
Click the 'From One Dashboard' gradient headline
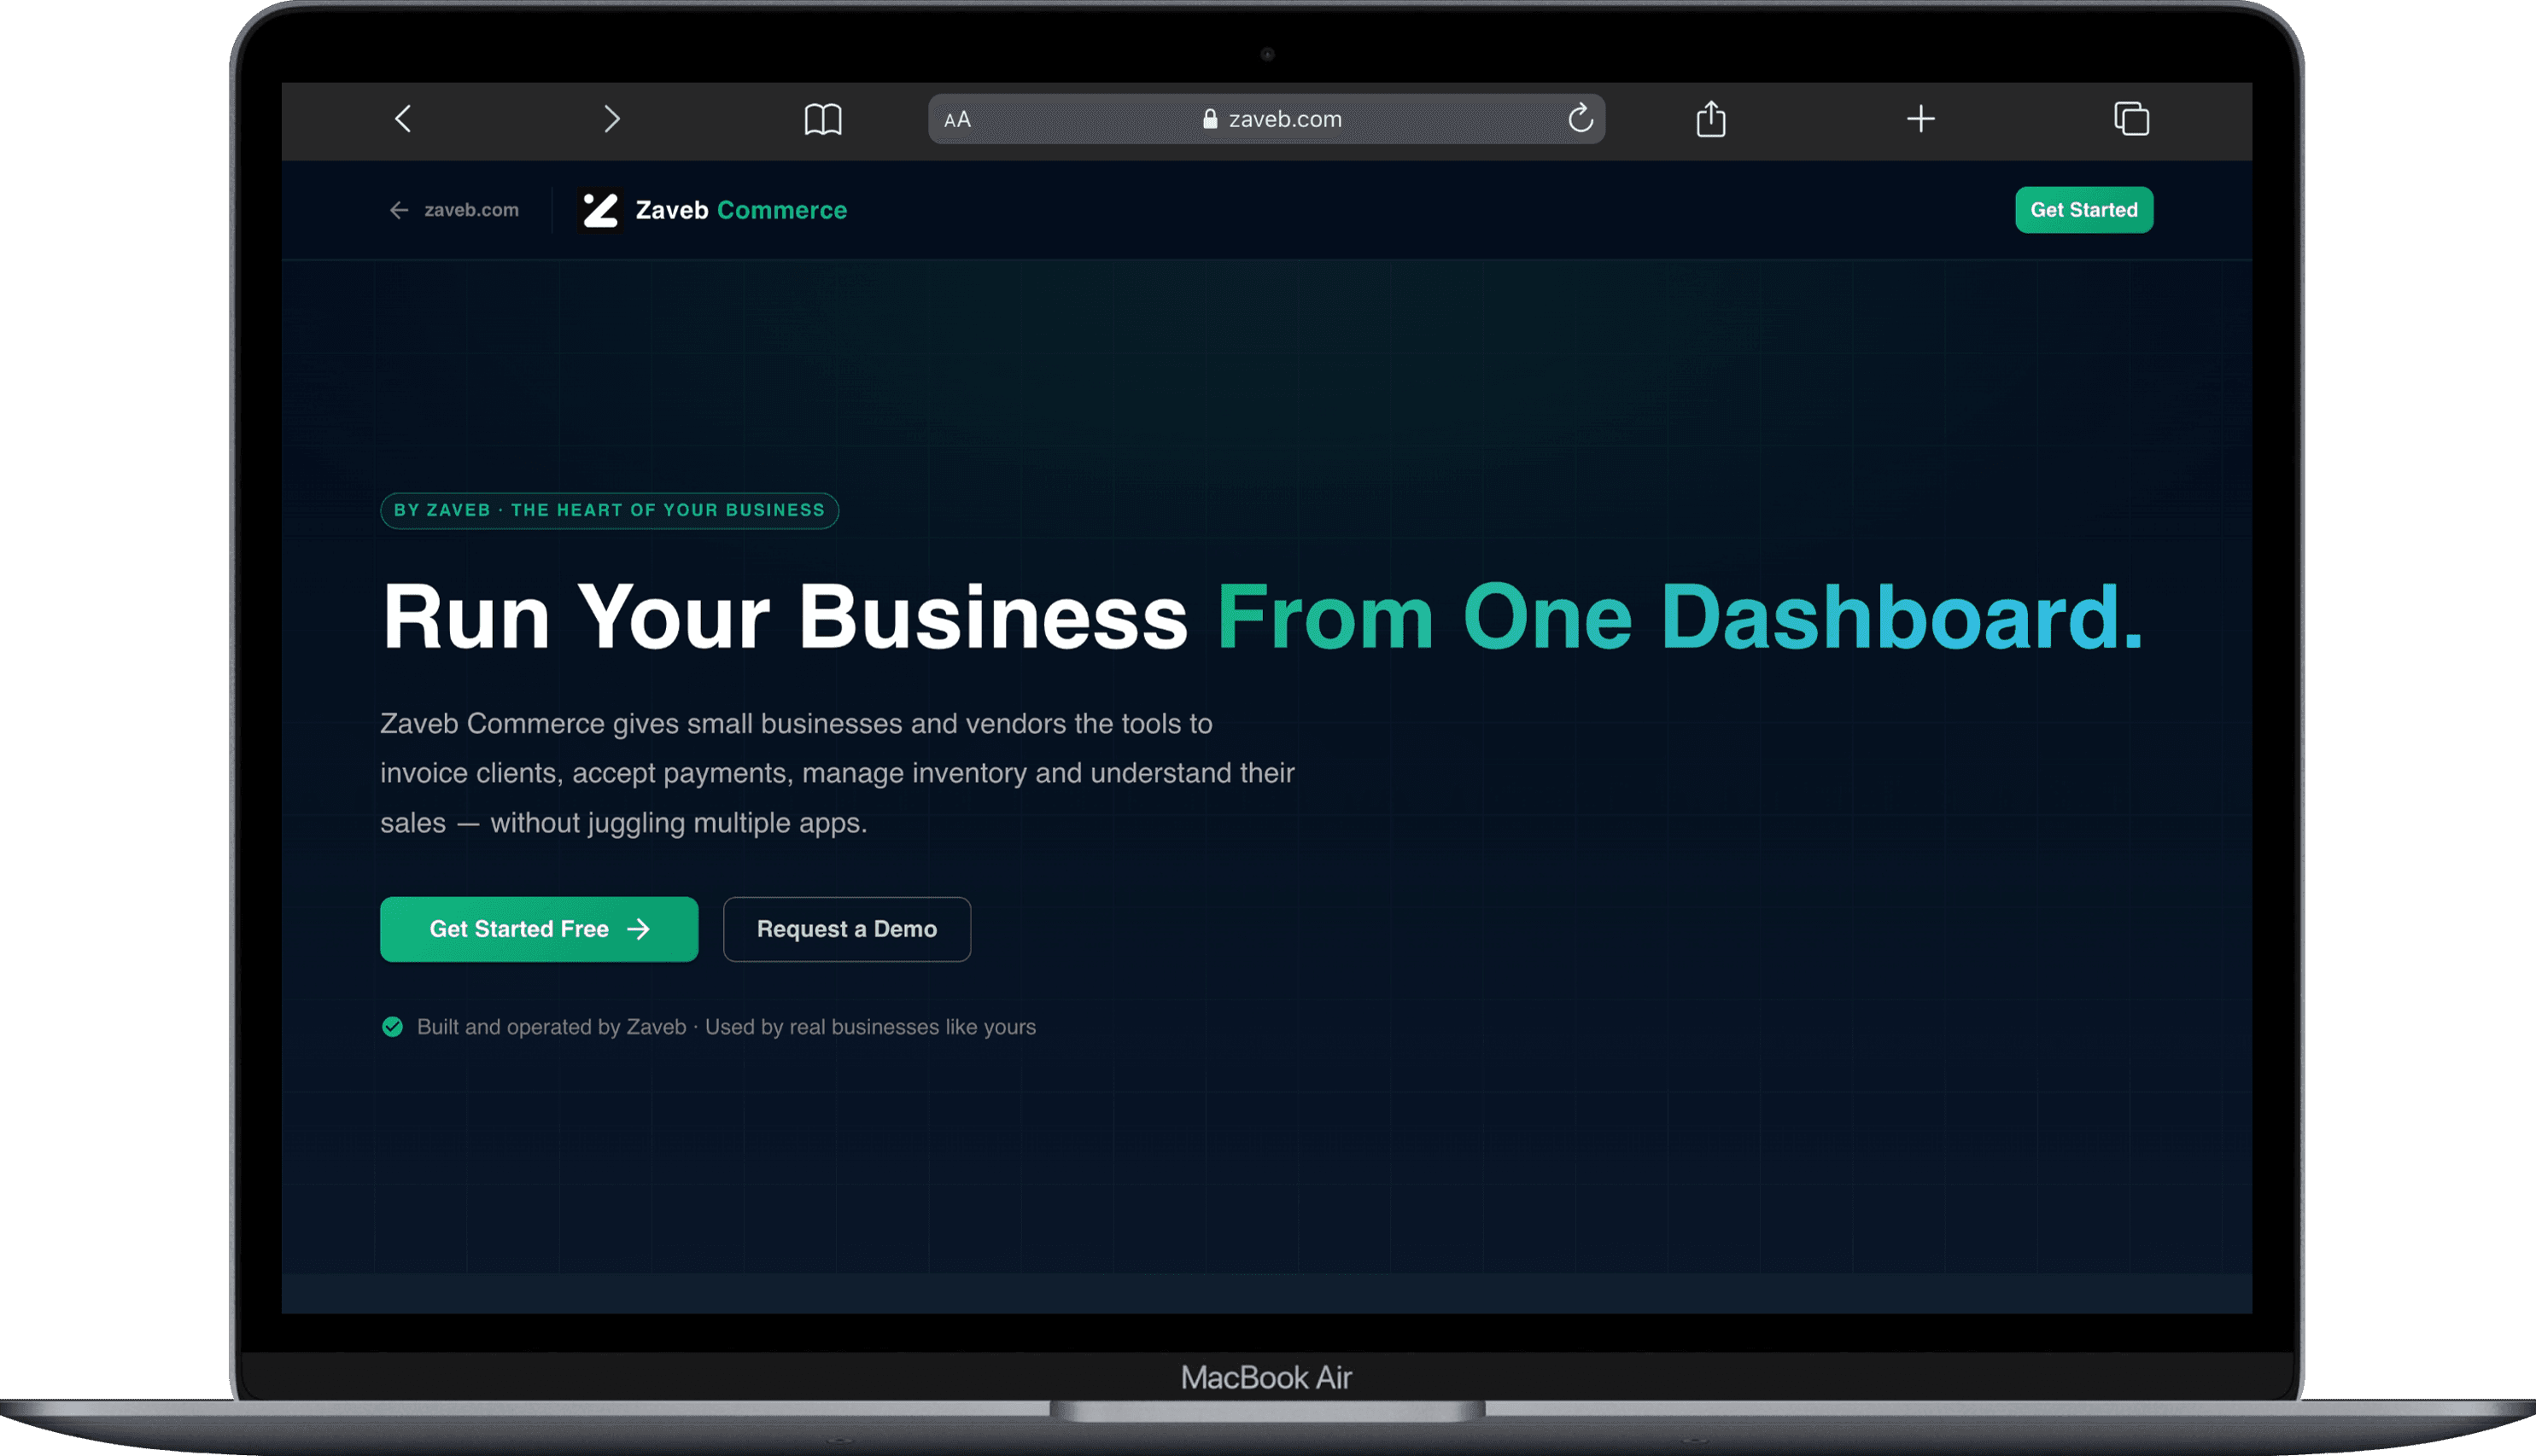(1680, 617)
